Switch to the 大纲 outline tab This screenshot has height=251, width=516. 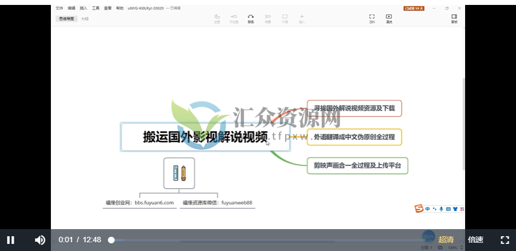point(85,19)
